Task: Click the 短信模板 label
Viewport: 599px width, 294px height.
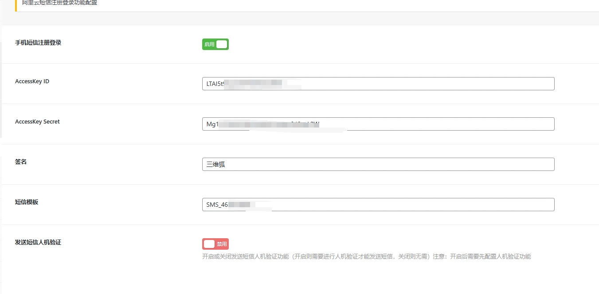Action: [x=27, y=202]
